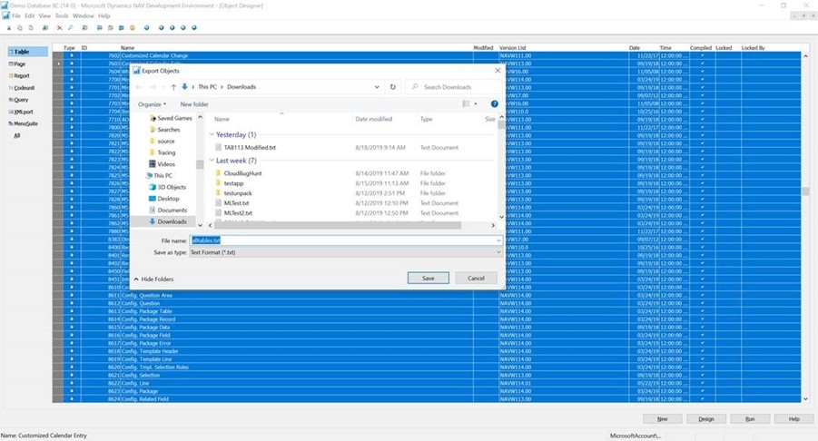The image size is (818, 441).
Task: Click Compiled checkmark for Config. Question Area
Action: coord(702,296)
